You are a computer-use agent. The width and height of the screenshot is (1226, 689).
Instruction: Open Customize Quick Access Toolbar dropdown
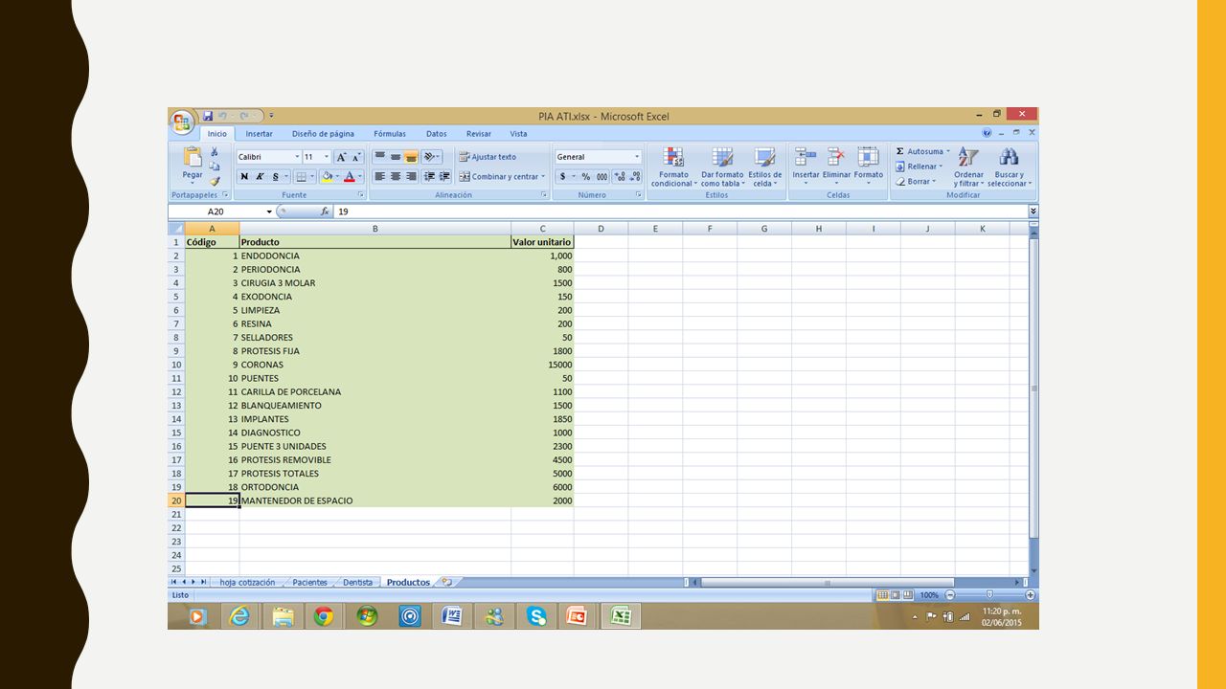click(x=271, y=116)
